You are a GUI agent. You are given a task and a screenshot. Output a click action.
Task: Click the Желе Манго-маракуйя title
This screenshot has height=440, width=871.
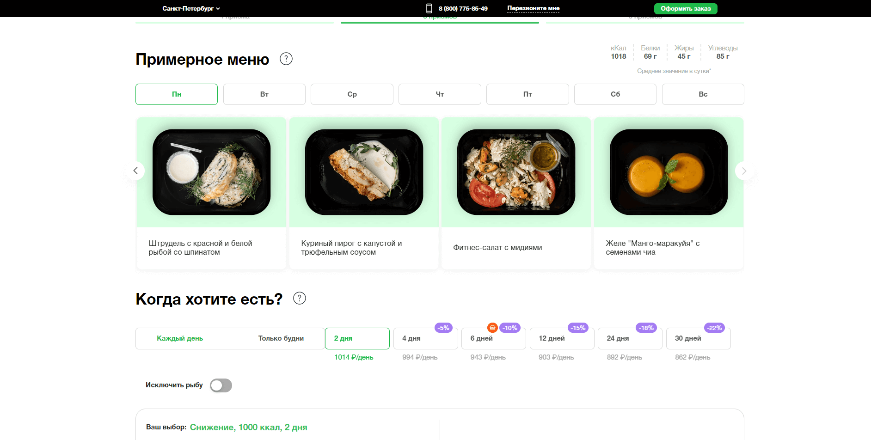(653, 248)
